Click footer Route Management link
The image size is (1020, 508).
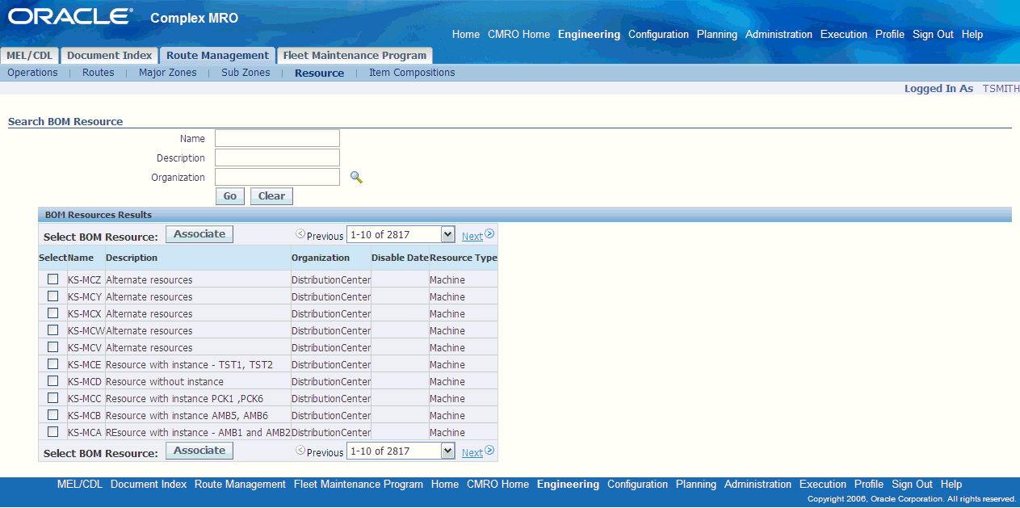(240, 485)
